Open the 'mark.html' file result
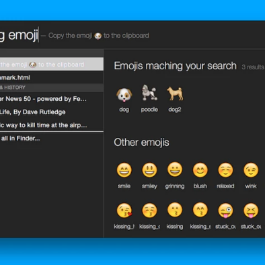This screenshot has width=265, height=265. tap(52, 77)
